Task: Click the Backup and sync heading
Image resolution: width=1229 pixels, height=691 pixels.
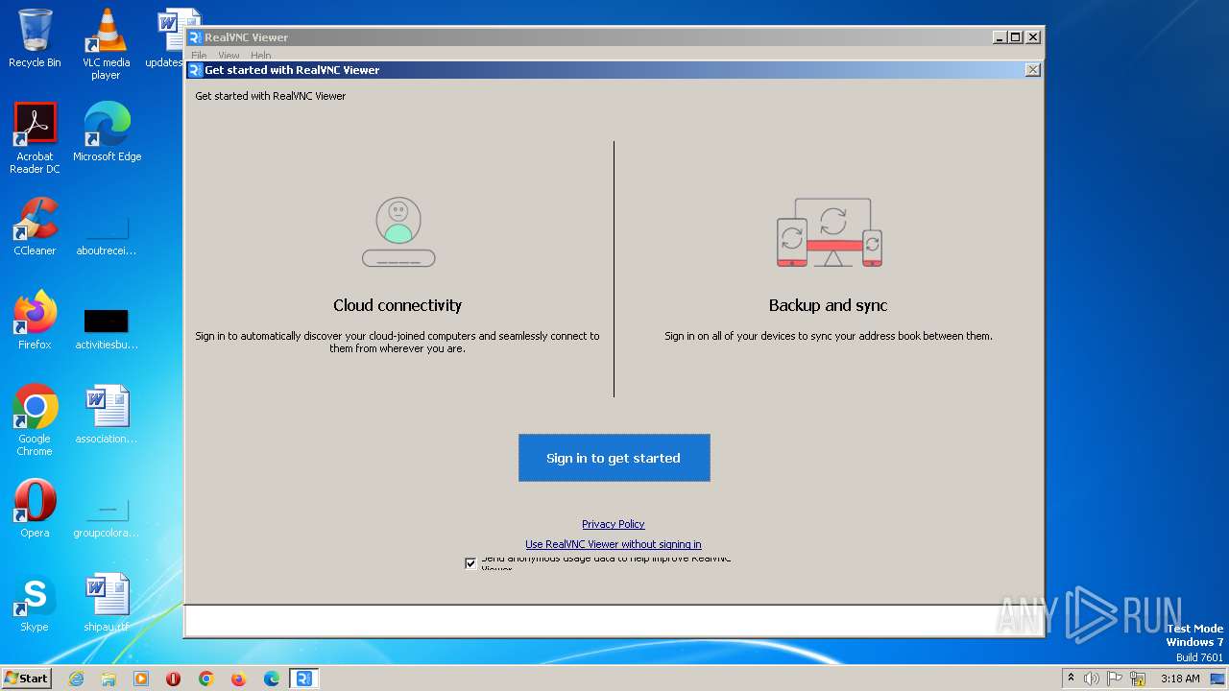Action: [x=828, y=305]
